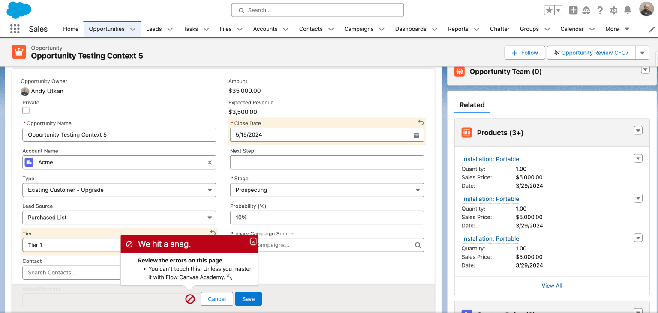Clear Acme from Account Name field
658x313 pixels.
tap(210, 162)
